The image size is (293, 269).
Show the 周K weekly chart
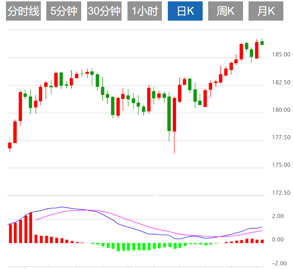pos(225,11)
